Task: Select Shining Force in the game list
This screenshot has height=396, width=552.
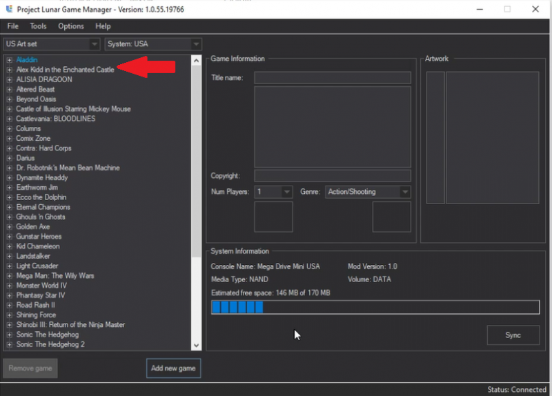Action: pos(36,315)
